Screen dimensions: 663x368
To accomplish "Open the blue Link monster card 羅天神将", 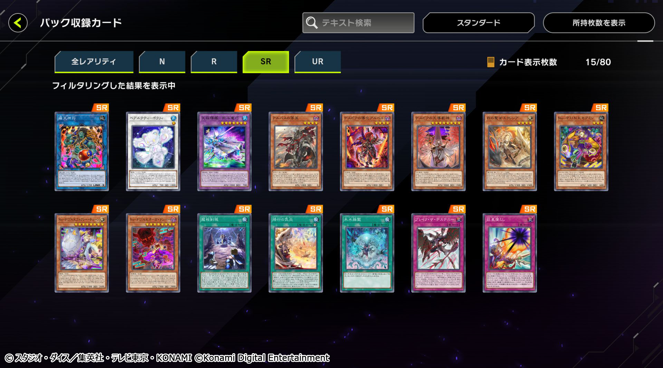I will [x=81, y=151].
